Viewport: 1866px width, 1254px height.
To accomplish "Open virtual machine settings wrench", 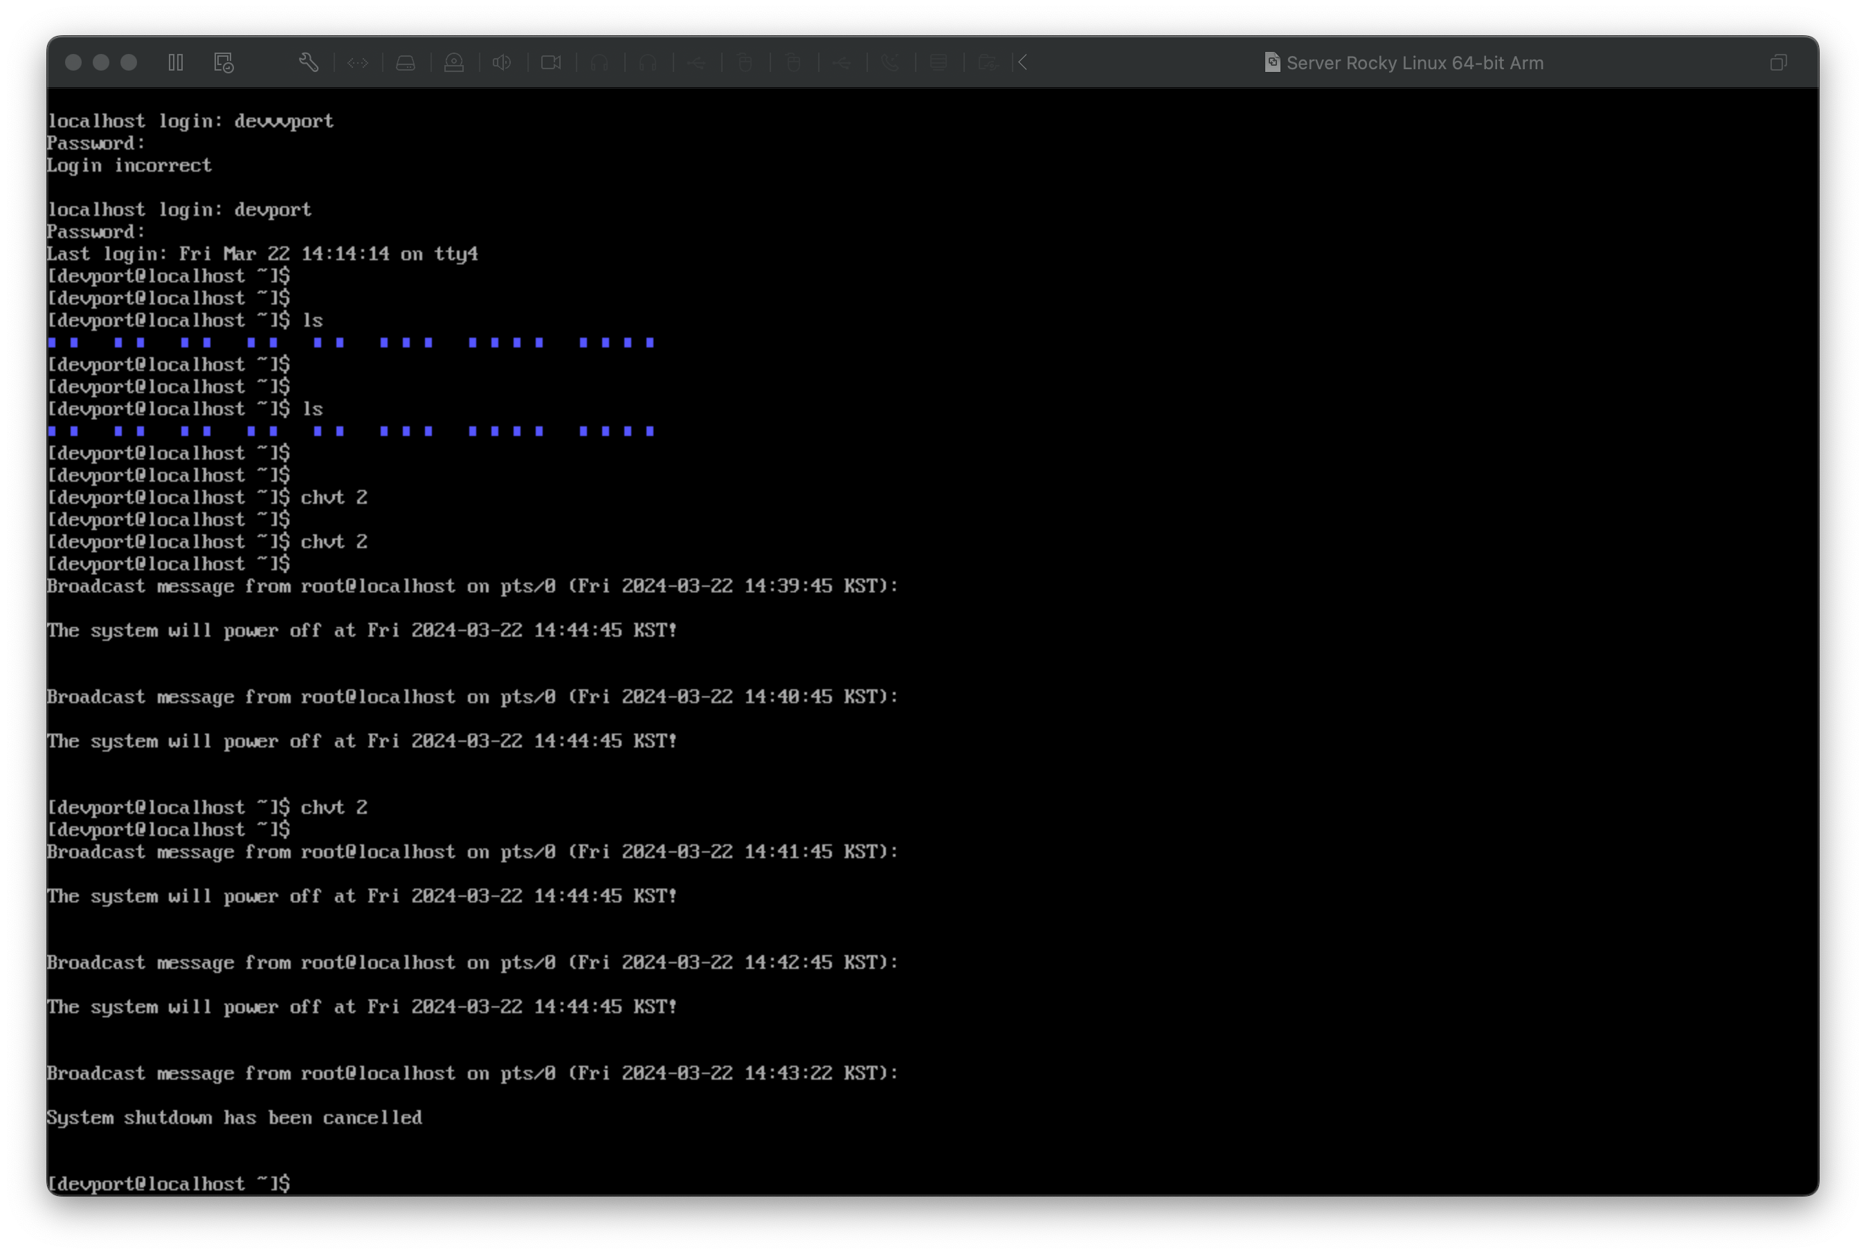I will pos(309,62).
